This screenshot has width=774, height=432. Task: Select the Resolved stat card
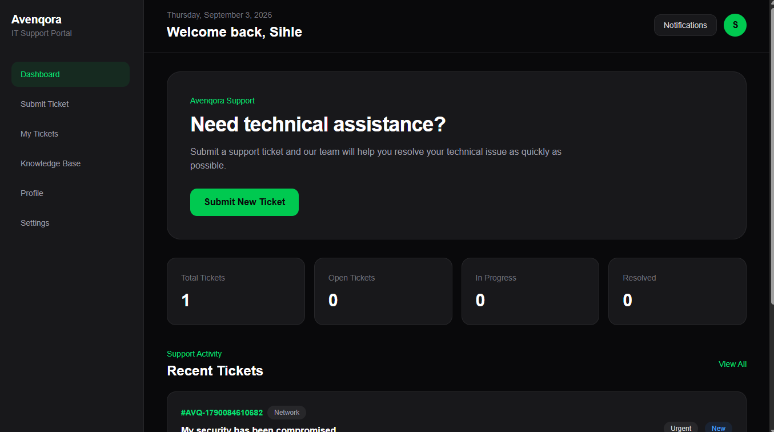(x=677, y=291)
